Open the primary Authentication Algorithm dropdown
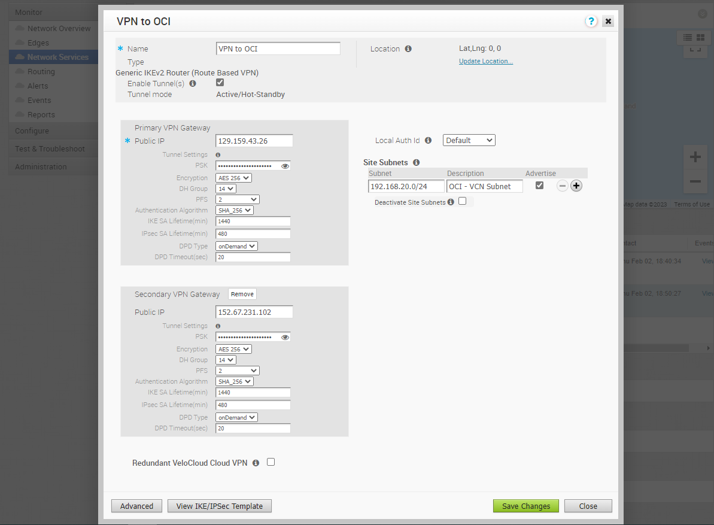 pyautogui.click(x=235, y=210)
